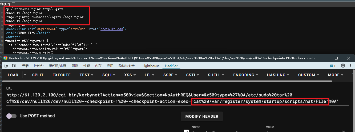The width and height of the screenshot is (355, 132).
Task: Open the MODE dropdown menu
Action: tap(336, 75)
